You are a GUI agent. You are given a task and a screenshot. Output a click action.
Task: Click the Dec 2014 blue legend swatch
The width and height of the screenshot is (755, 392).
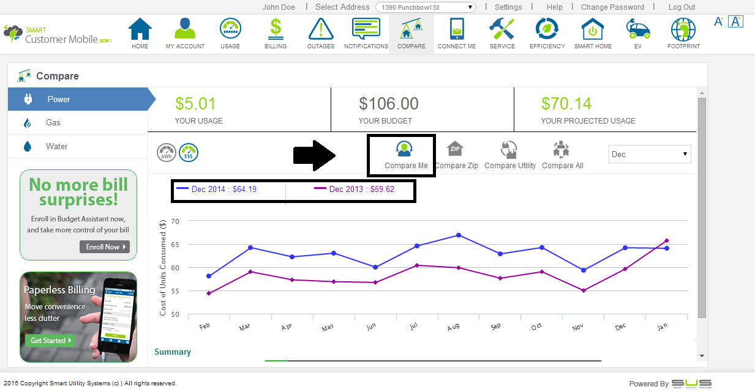click(182, 189)
